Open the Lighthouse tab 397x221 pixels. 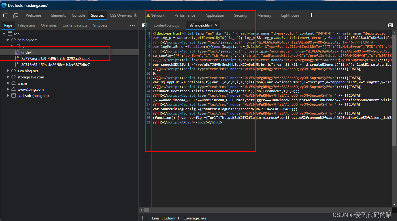tap(290, 15)
